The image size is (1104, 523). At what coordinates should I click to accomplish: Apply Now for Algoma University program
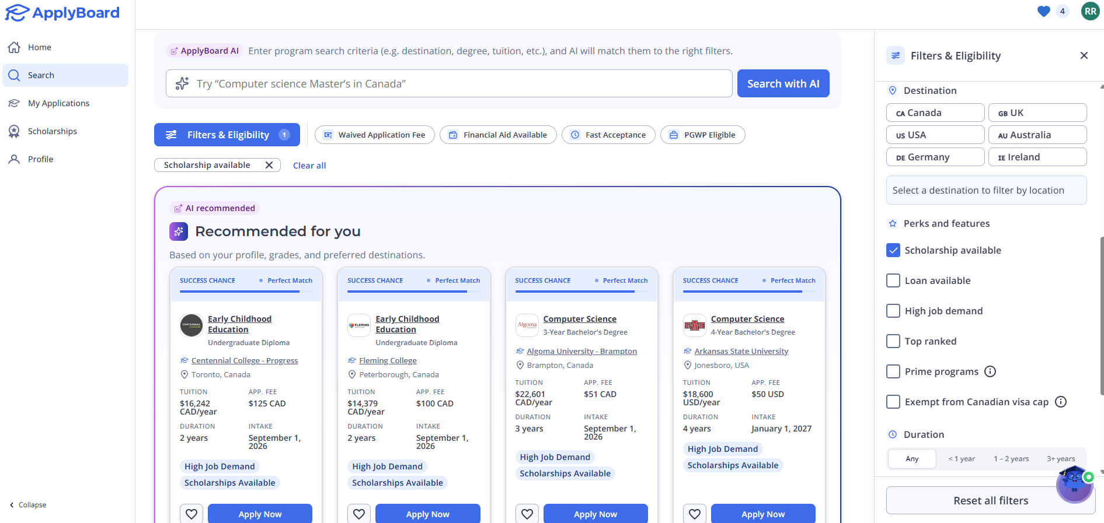pos(595,514)
